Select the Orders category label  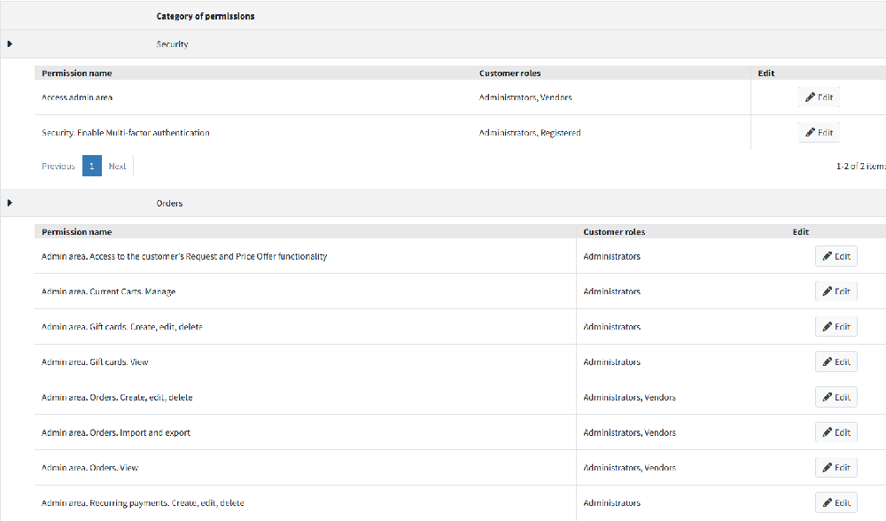[x=169, y=204]
